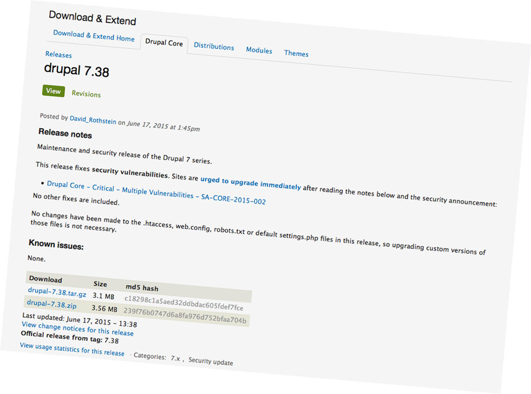This screenshot has height=394, width=531.
Task: Click the Security update category text
Action: [211, 361]
